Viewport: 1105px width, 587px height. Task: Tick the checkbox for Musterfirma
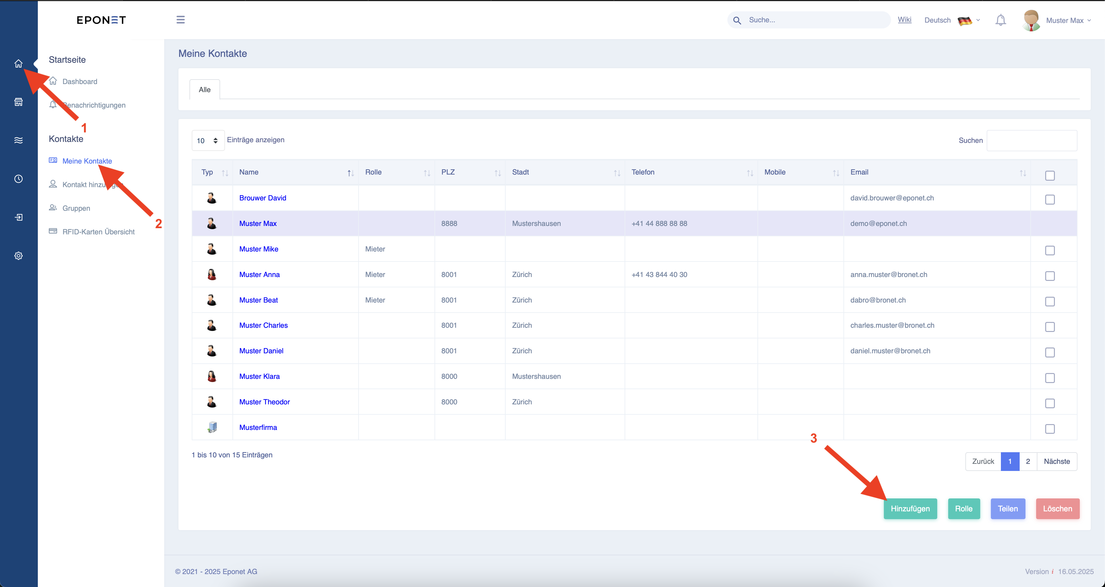tap(1050, 429)
